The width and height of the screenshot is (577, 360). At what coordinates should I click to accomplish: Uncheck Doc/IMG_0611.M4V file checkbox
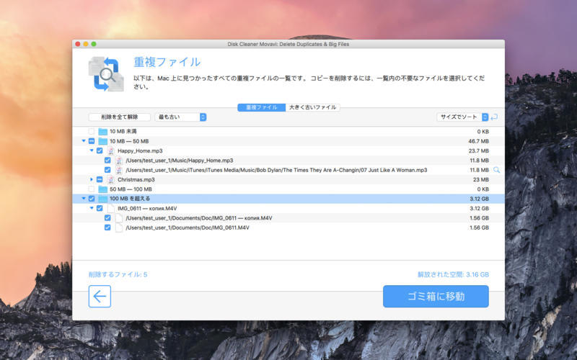click(107, 228)
